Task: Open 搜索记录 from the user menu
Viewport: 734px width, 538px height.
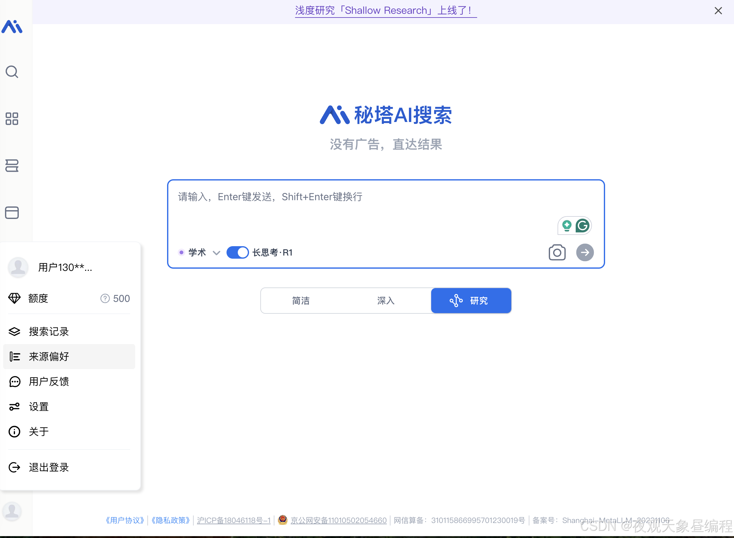Action: (49, 332)
